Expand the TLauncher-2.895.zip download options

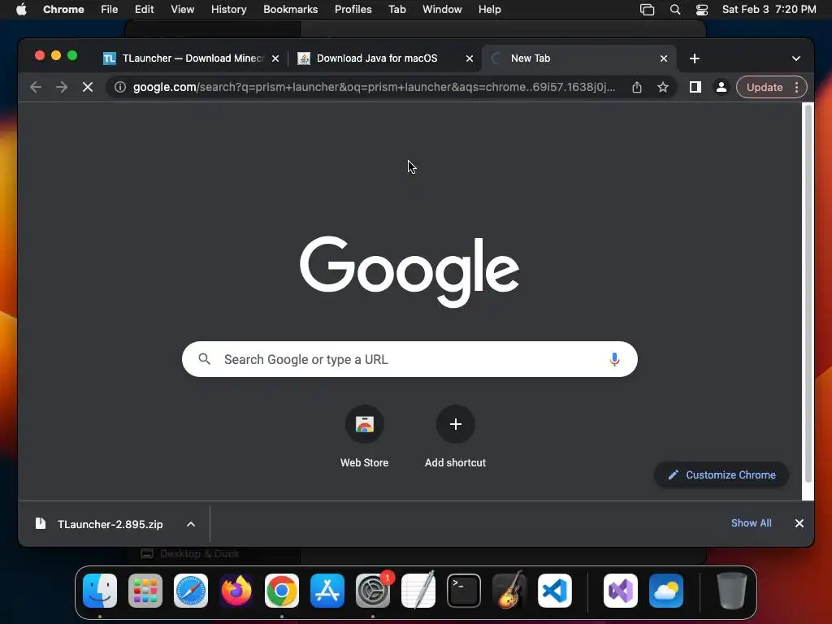coord(191,524)
